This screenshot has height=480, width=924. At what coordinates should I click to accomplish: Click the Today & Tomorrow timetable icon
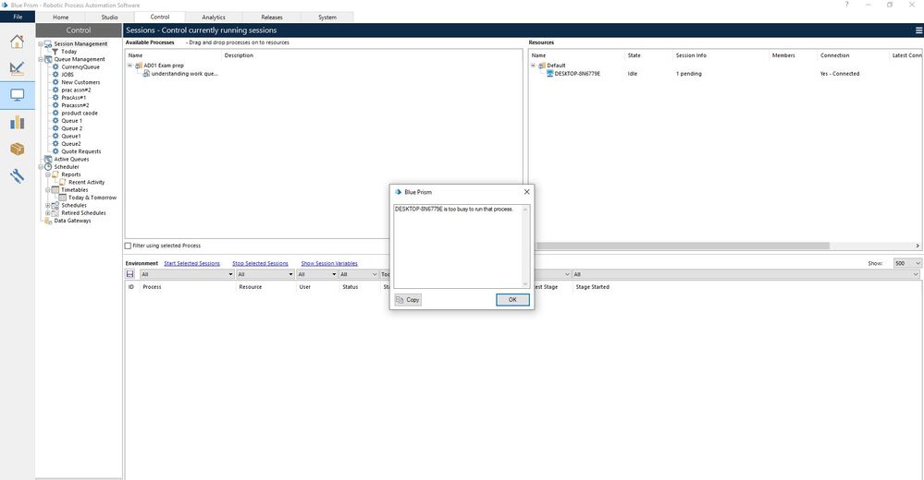pyautogui.click(x=63, y=198)
